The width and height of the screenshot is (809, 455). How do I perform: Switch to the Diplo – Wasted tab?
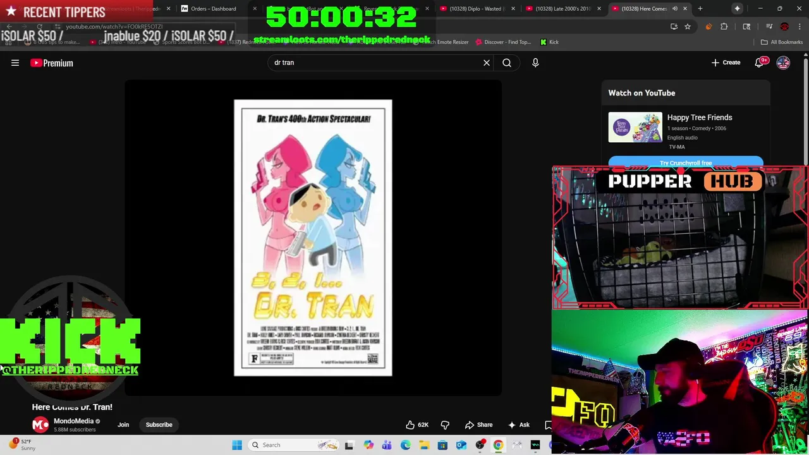pyautogui.click(x=478, y=8)
